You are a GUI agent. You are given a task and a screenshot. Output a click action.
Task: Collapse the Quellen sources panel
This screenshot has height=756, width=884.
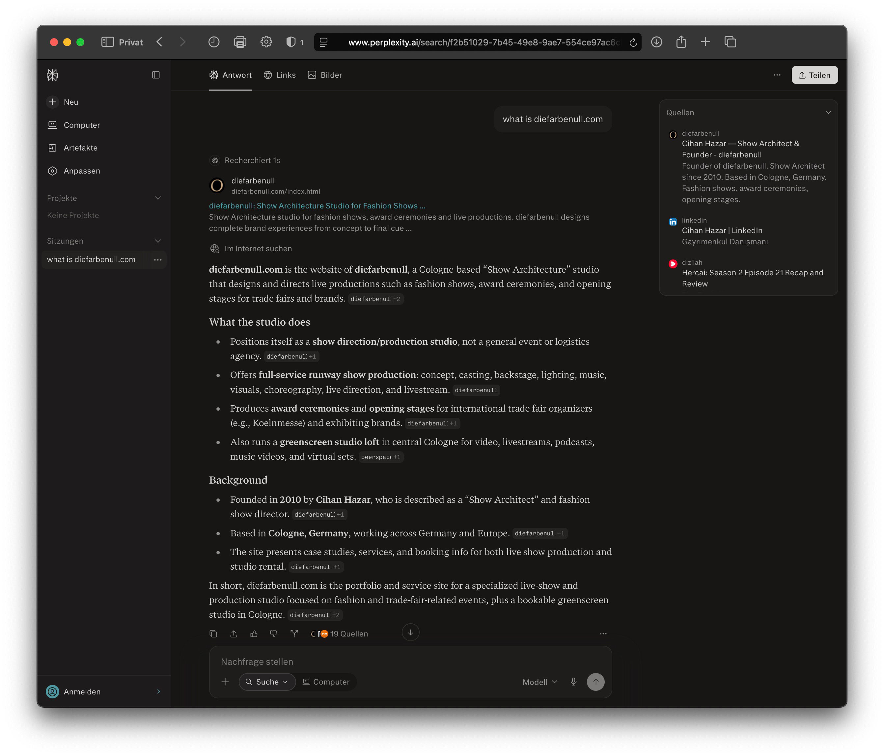pos(828,113)
